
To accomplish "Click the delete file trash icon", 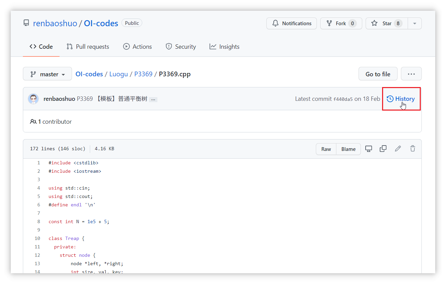I will coord(413,149).
